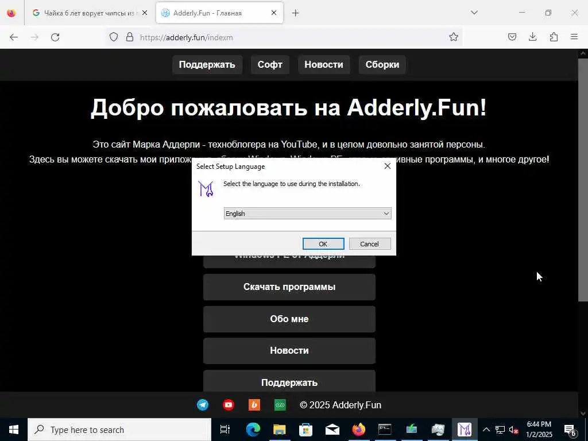Open the Новости item in top navigation

[x=324, y=64]
